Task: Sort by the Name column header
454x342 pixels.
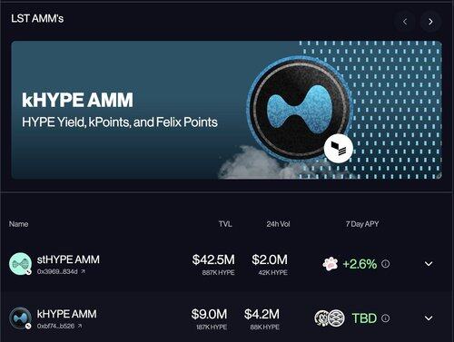Action: pyautogui.click(x=18, y=224)
